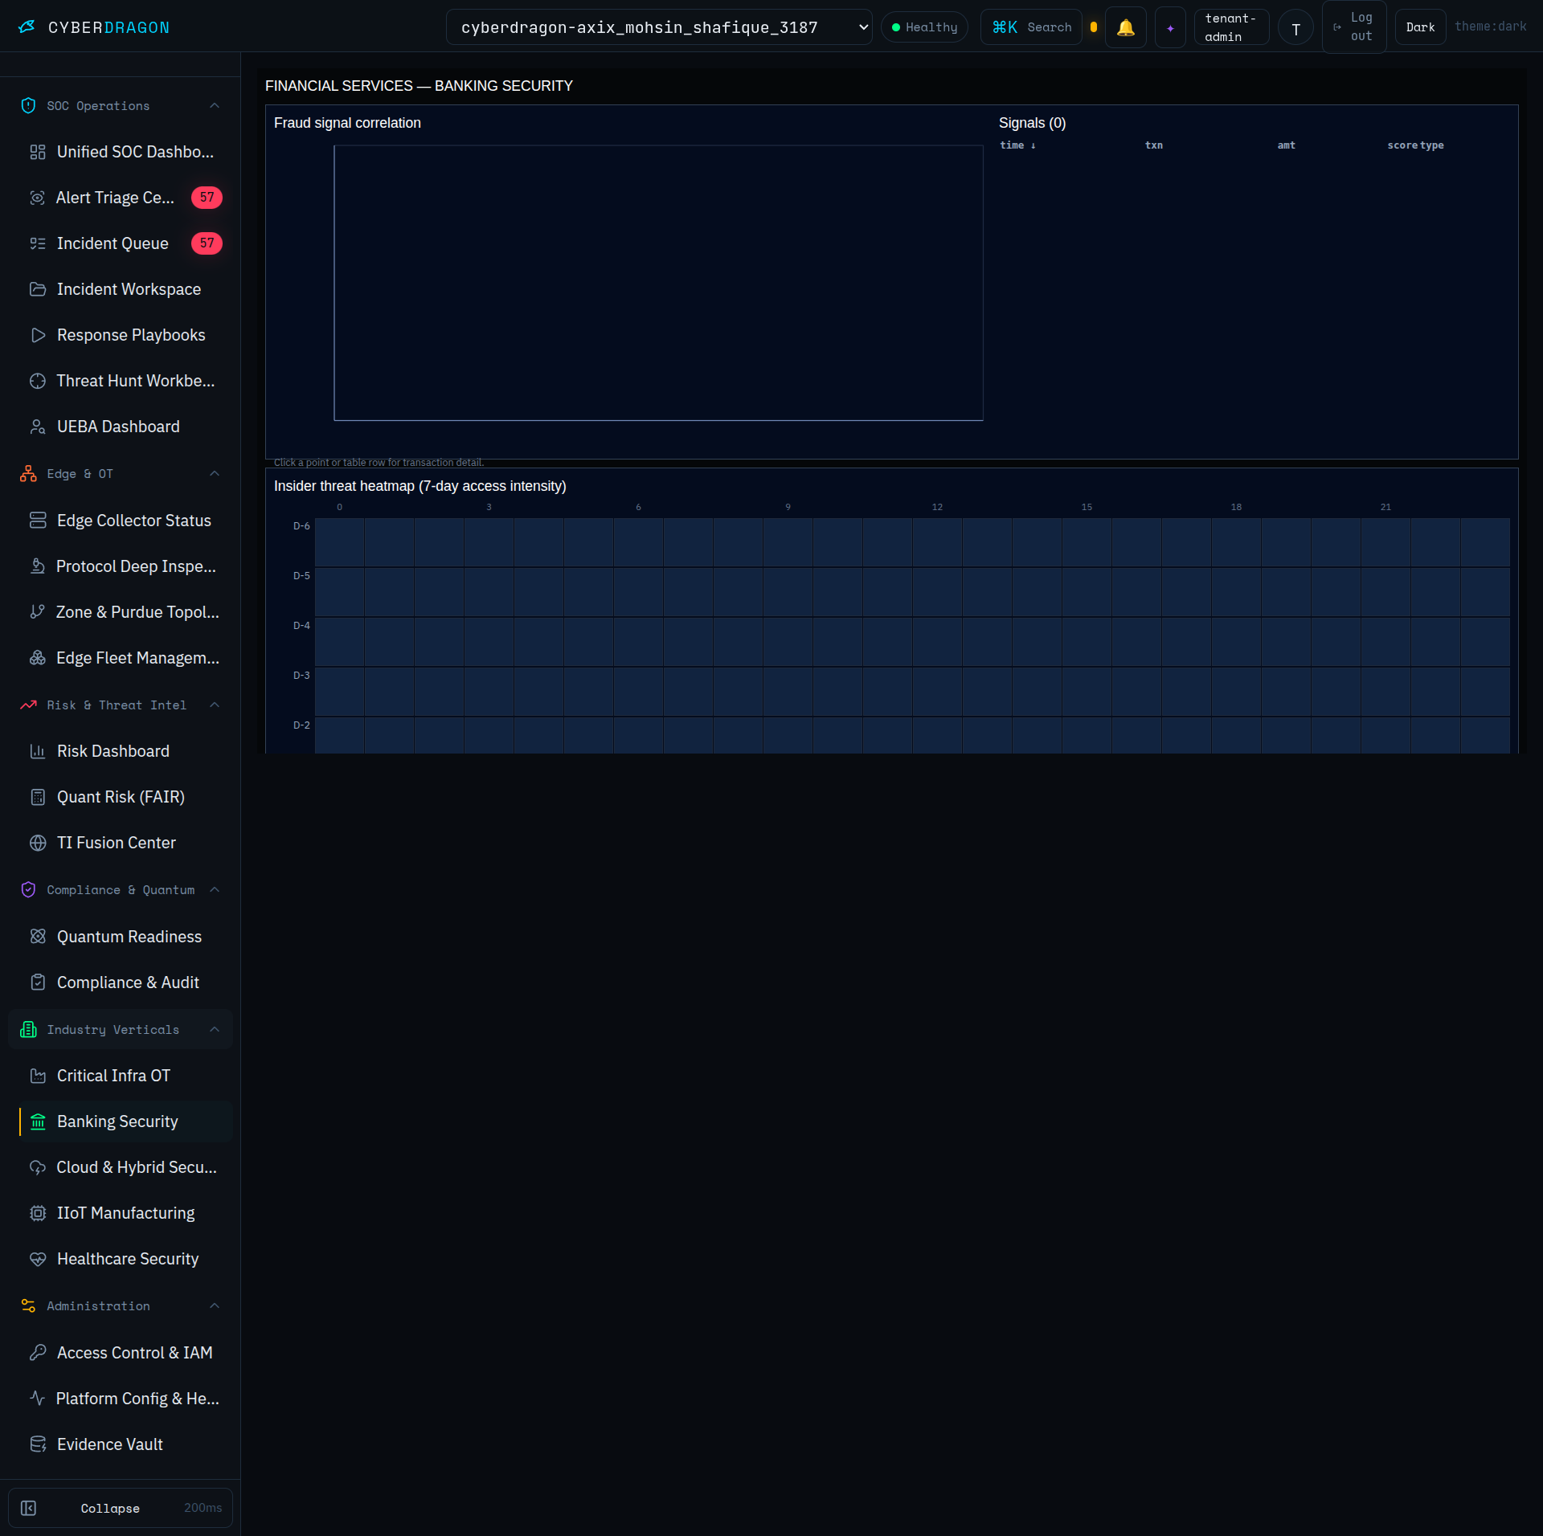Click the Healthcare Security heart icon
The image size is (1543, 1536).
pyautogui.click(x=38, y=1259)
